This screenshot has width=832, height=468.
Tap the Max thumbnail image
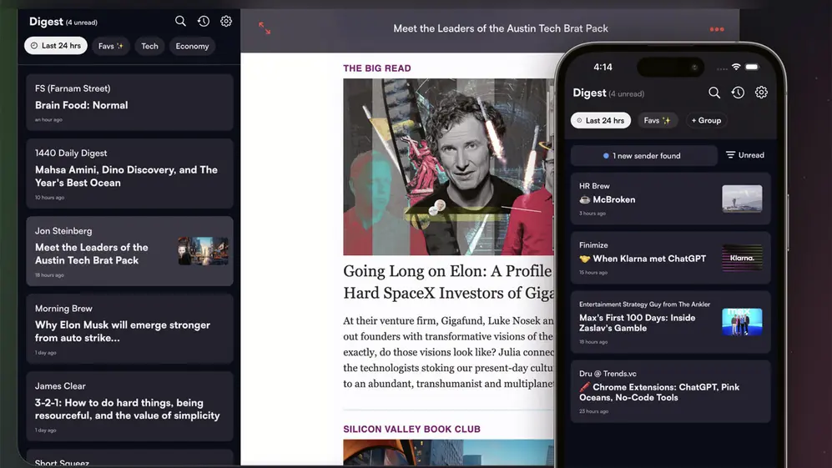(742, 321)
